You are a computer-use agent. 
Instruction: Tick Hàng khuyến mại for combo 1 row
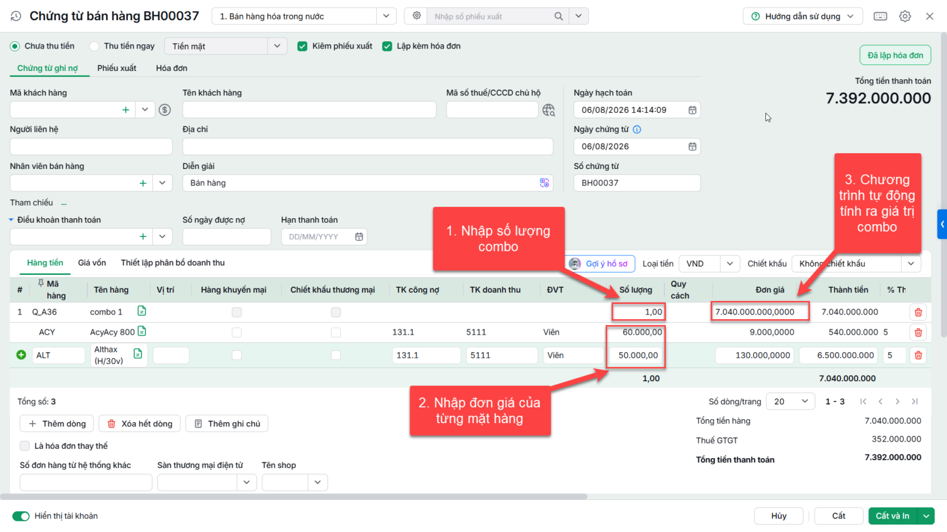pyautogui.click(x=237, y=312)
